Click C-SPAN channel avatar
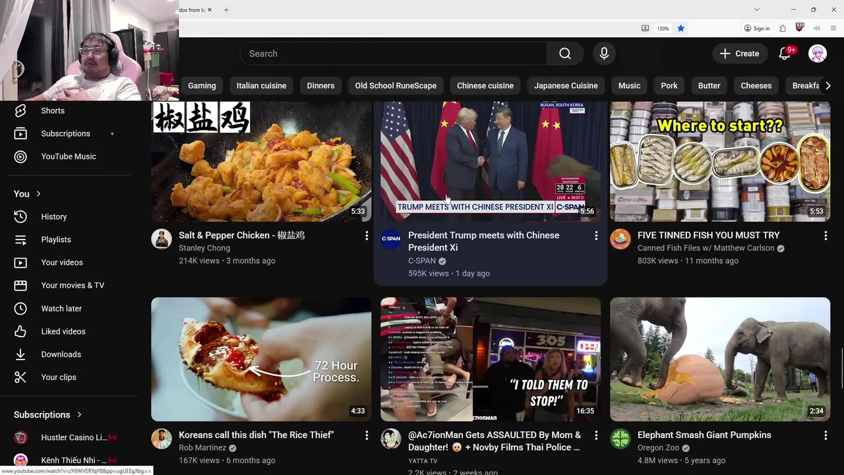Viewport: 844px width, 475px height. [x=391, y=239]
